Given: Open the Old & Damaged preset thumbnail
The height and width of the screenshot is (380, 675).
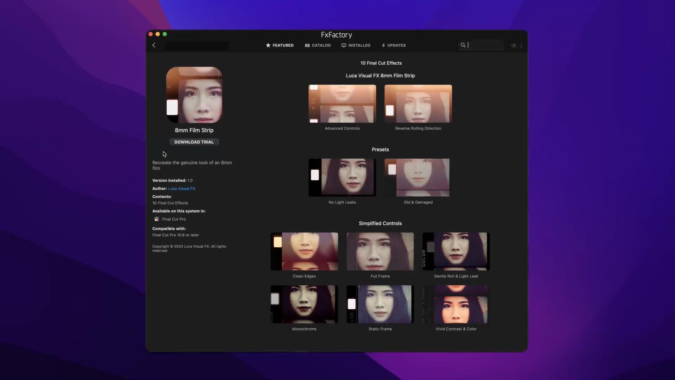Looking at the screenshot, I should [x=418, y=178].
